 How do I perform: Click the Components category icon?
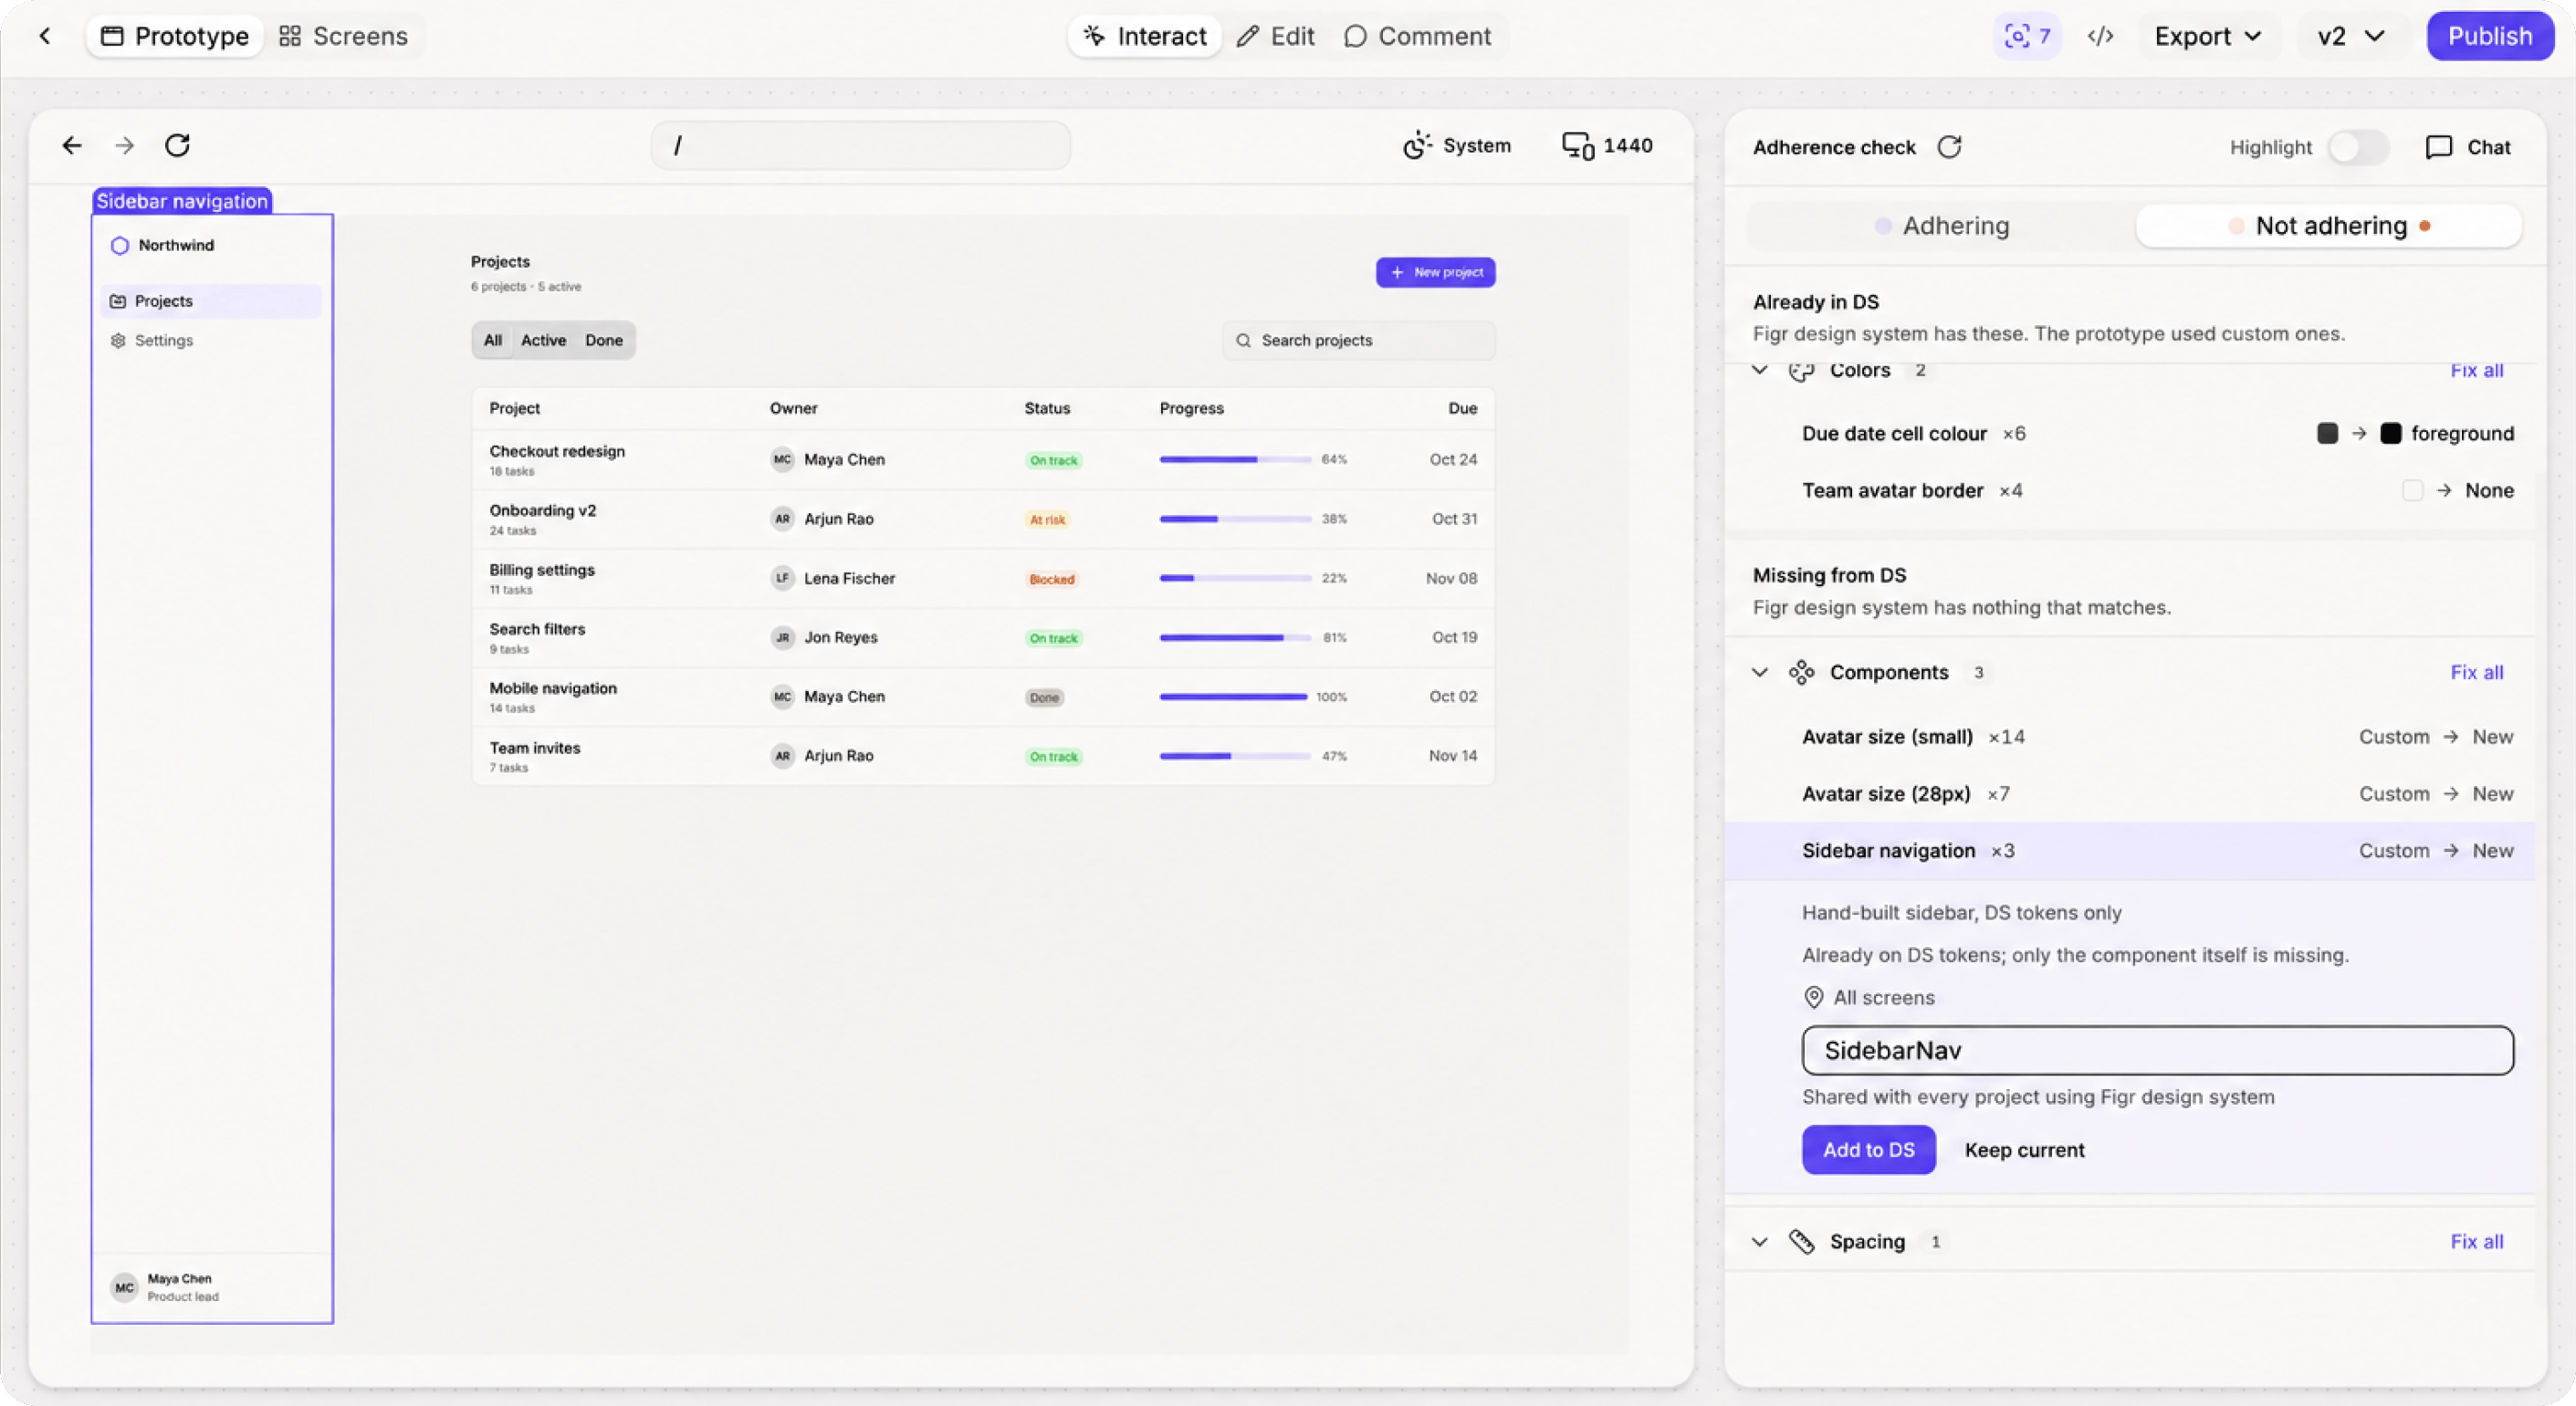click(x=1801, y=672)
